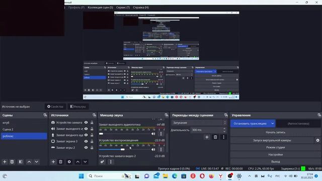The height and width of the screenshot is (181, 322).
Task: Add a scene transition with plus icon
Action: point(207,137)
